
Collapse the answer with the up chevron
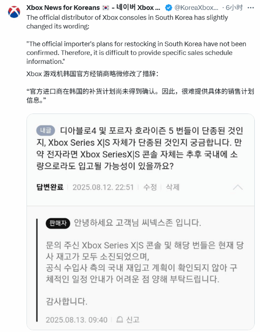click(238, 187)
